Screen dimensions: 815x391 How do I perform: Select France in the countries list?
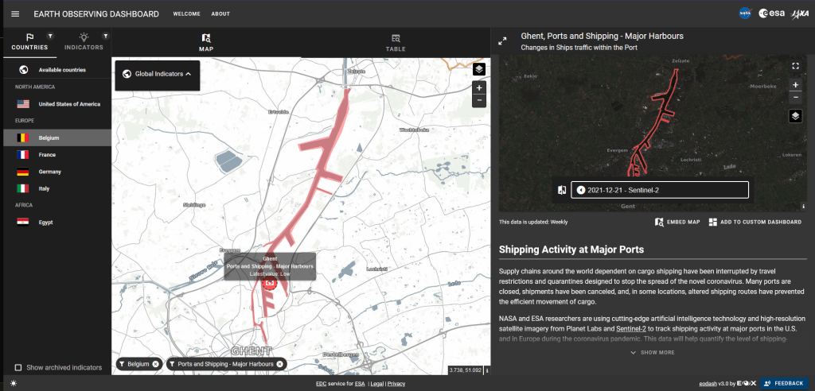(x=50, y=155)
